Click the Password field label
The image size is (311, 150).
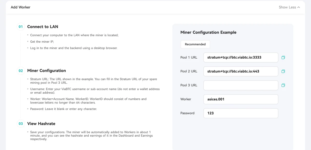pos(187,113)
